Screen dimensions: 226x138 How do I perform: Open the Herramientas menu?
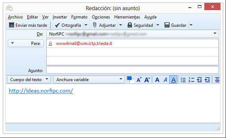[x=127, y=17]
